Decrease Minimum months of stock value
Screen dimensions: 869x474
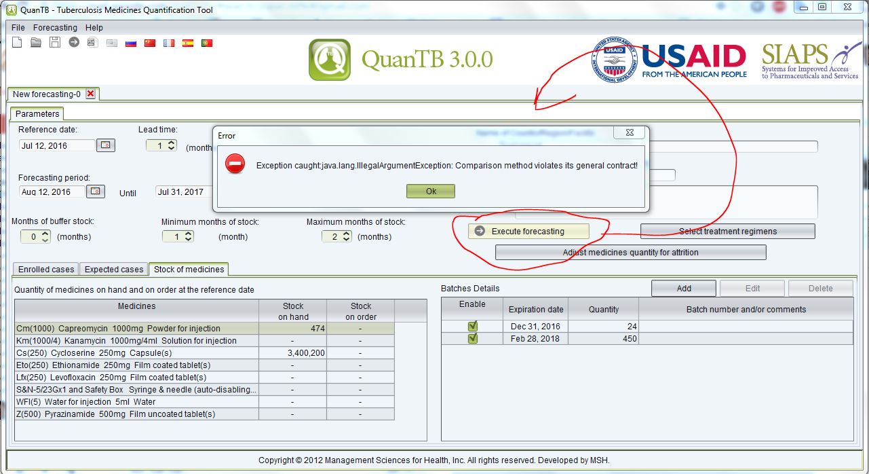tap(188, 239)
